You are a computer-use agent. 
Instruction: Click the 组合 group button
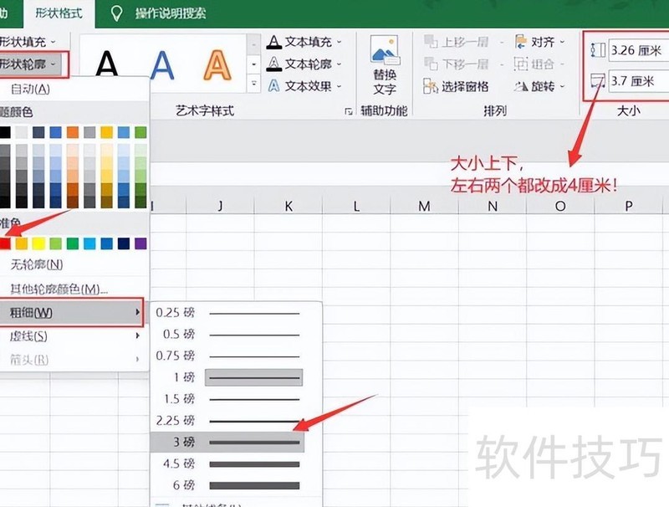pos(539,64)
